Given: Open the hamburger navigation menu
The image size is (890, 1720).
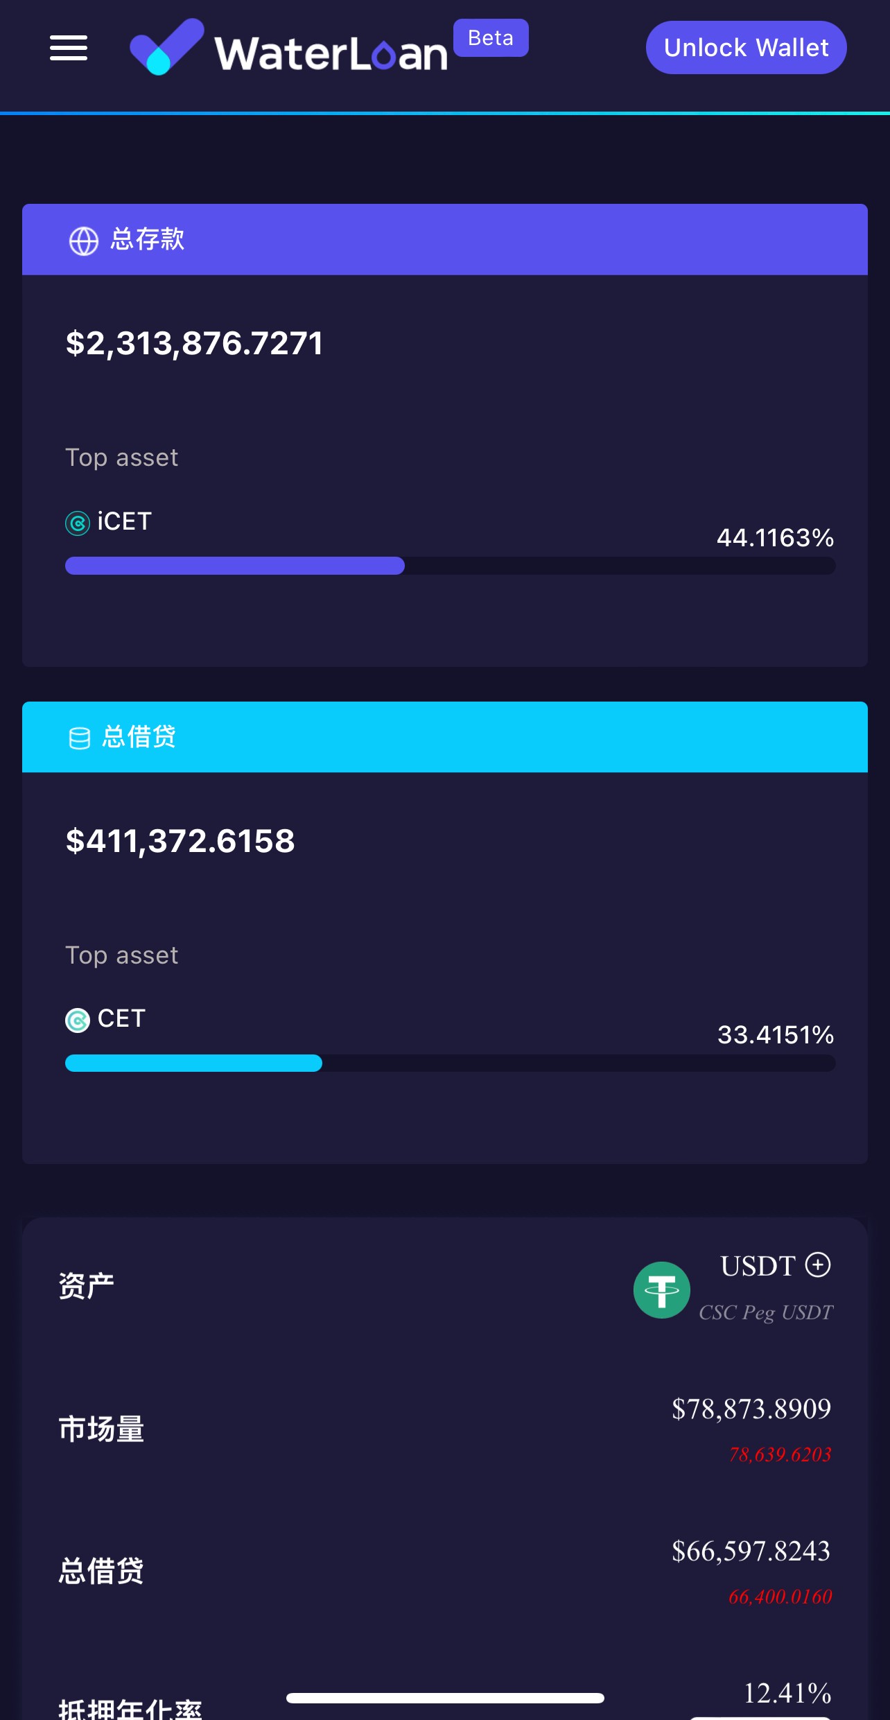Looking at the screenshot, I should pyautogui.click(x=69, y=48).
